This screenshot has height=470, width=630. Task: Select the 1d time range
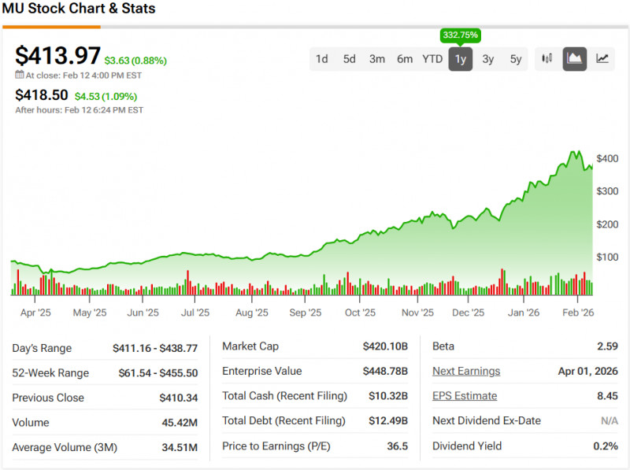pyautogui.click(x=322, y=59)
